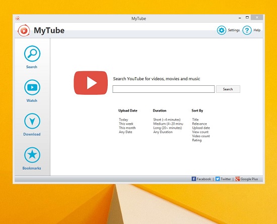Filter upload date by This week

click(x=126, y=124)
